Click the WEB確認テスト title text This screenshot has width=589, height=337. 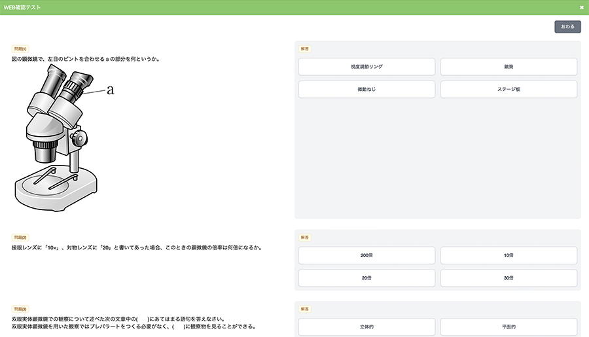pos(22,7)
